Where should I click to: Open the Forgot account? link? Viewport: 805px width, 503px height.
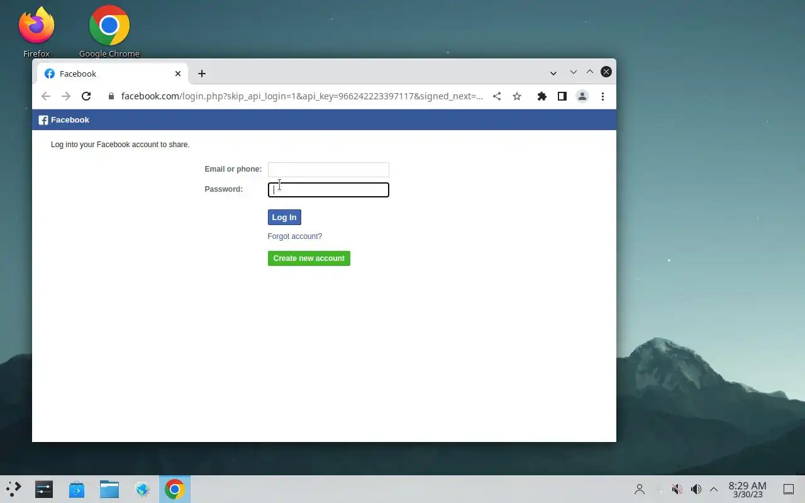tap(295, 236)
